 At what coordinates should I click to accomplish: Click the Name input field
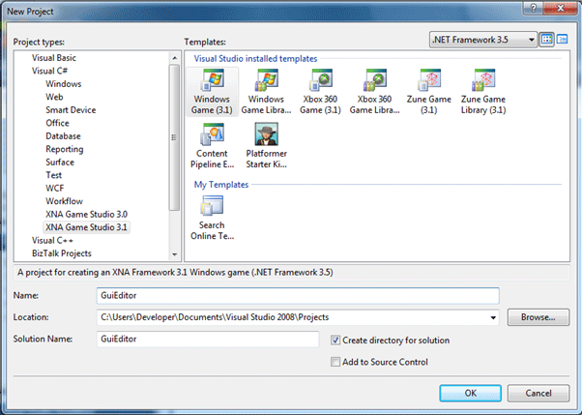[x=298, y=296]
